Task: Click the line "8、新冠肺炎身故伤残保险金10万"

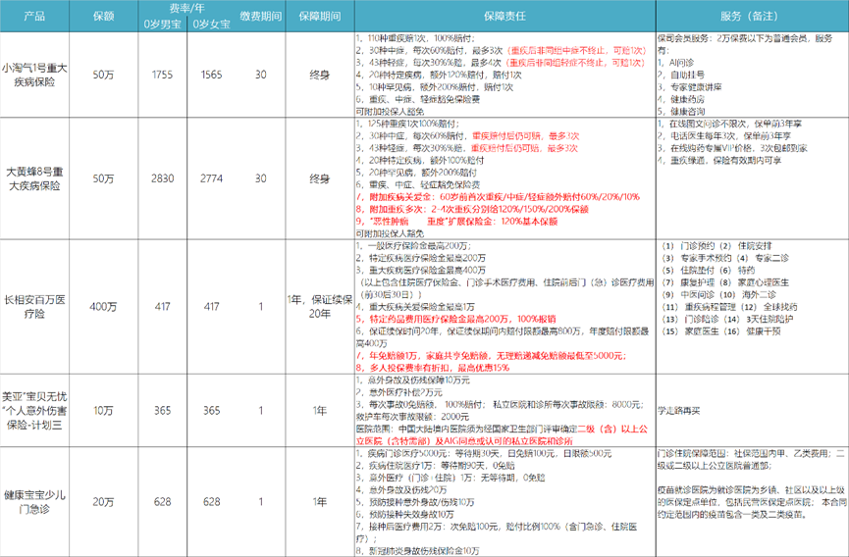Action: tap(418, 551)
